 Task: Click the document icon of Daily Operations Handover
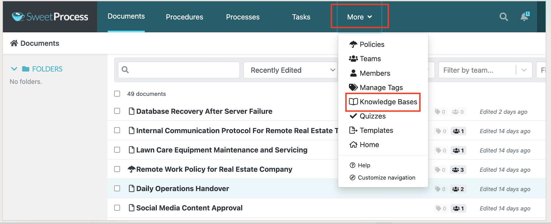coord(132,188)
